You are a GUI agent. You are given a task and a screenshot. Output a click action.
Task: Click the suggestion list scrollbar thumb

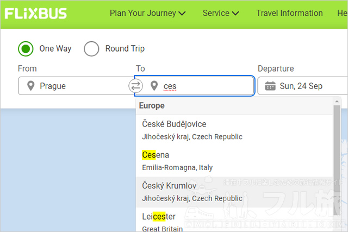(x=337, y=160)
